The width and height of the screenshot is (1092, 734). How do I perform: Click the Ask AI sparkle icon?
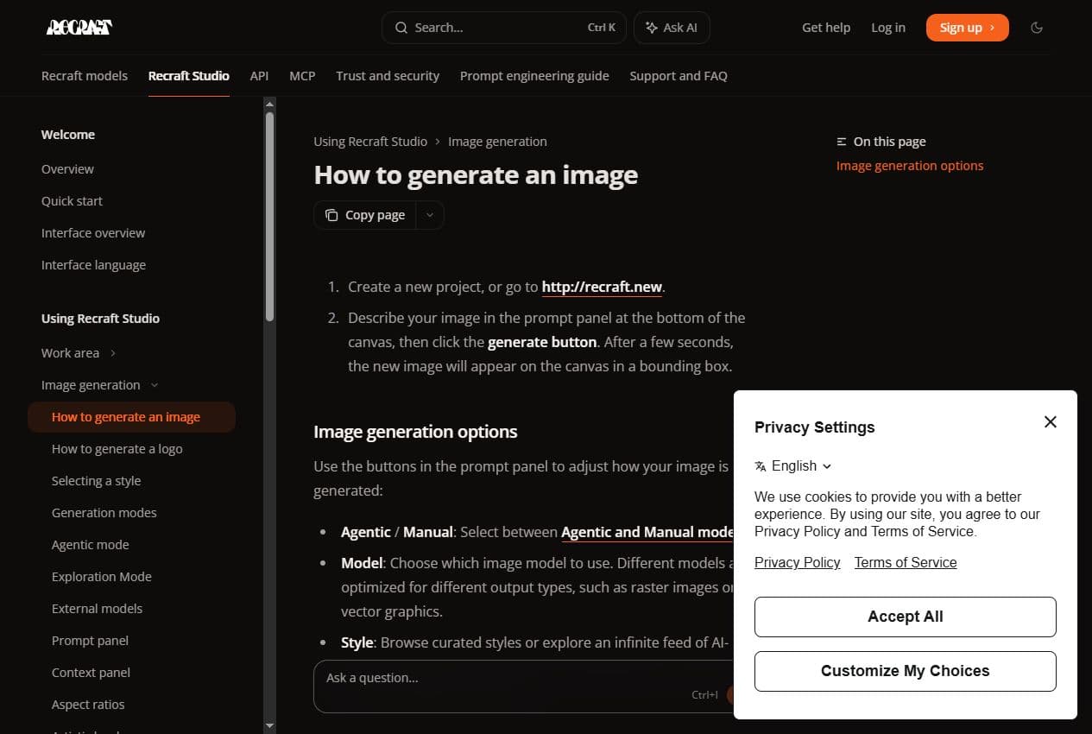(x=652, y=28)
